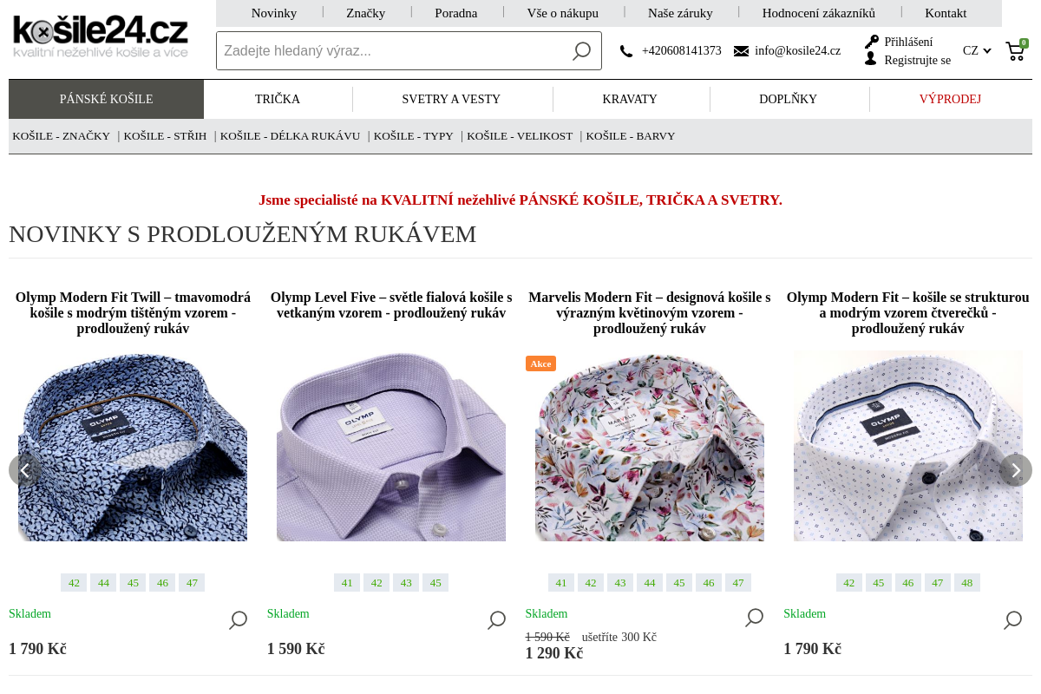
Task: Click the Přihlášení login link
Action: pos(908,42)
